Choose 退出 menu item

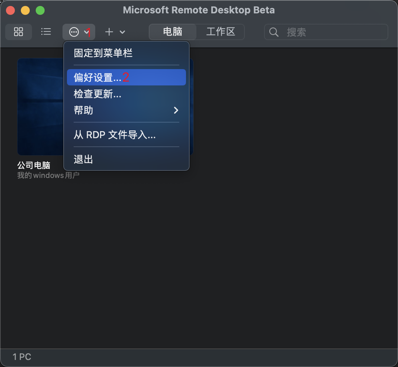[x=126, y=159]
